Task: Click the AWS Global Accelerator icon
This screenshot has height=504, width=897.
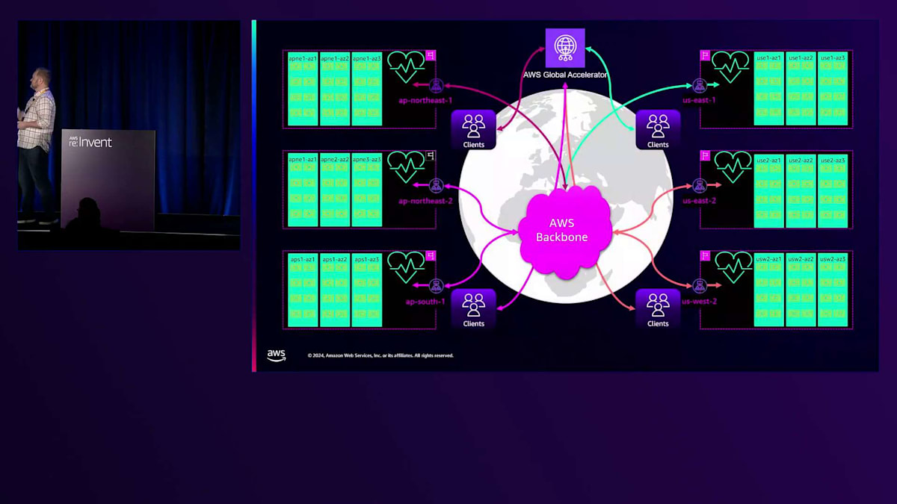Action: 565,48
